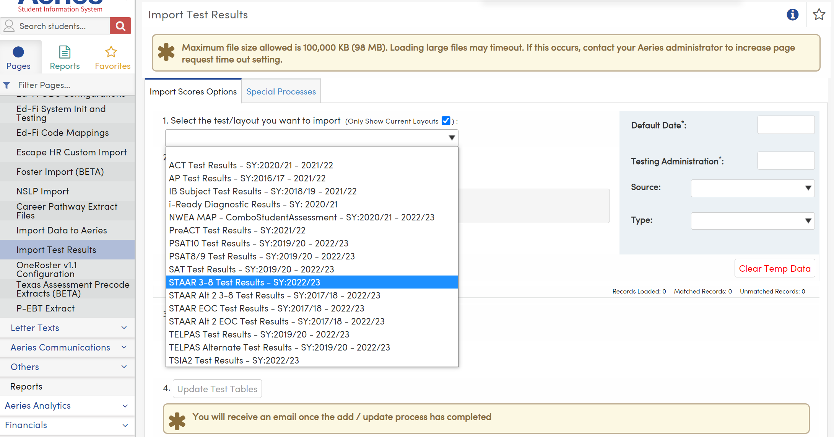Image resolution: width=834 pixels, height=437 pixels.
Task: Click the Default Date input field
Action: [786, 125]
